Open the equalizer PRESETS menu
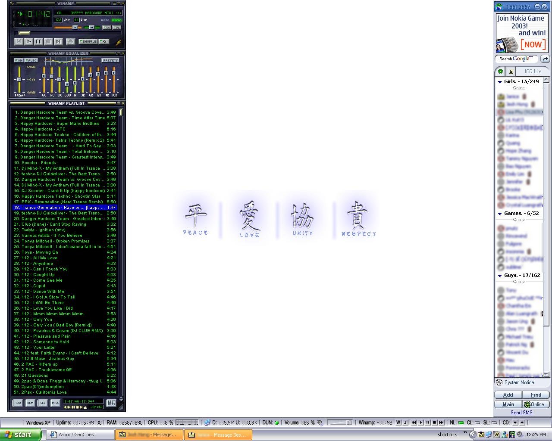 coord(110,60)
